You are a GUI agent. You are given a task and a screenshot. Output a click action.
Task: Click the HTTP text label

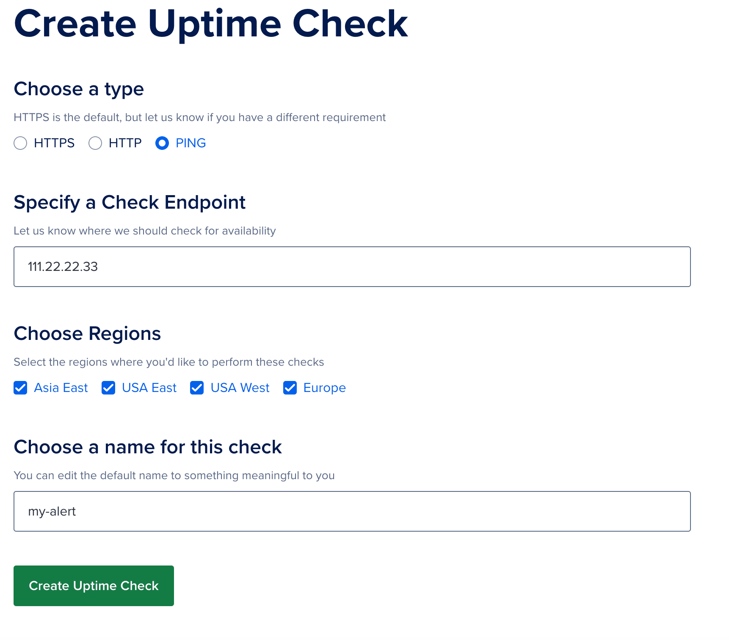click(x=125, y=143)
